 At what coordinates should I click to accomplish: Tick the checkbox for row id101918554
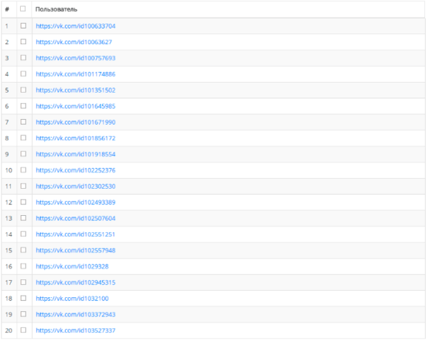point(24,154)
